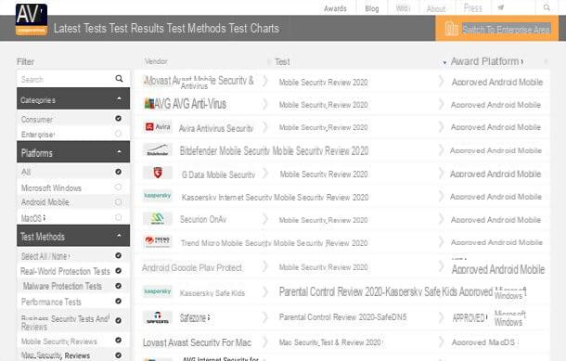
Task: Open Parental Control Review 2020-Kaspersky Safe Kids
Action: [368, 291]
